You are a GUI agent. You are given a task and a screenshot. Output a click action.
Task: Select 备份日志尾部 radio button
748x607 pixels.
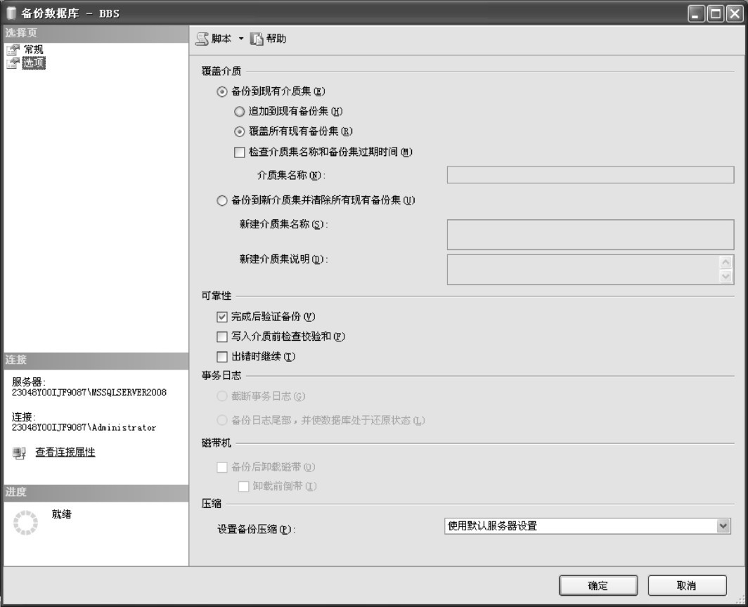[222, 420]
